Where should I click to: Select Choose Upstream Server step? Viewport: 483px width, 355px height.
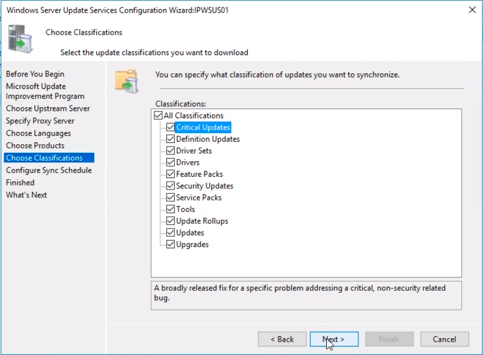(x=48, y=108)
